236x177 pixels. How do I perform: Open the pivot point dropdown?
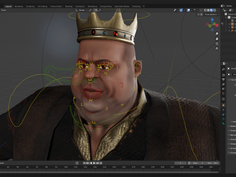click(x=90, y=10)
